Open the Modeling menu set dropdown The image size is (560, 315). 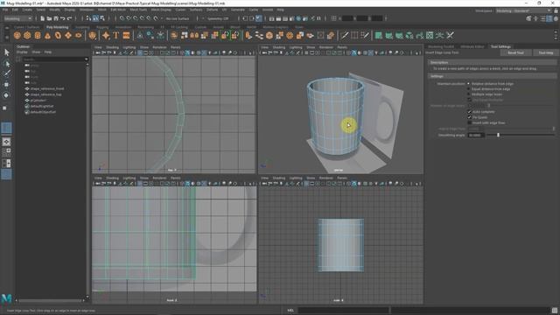click(17, 18)
